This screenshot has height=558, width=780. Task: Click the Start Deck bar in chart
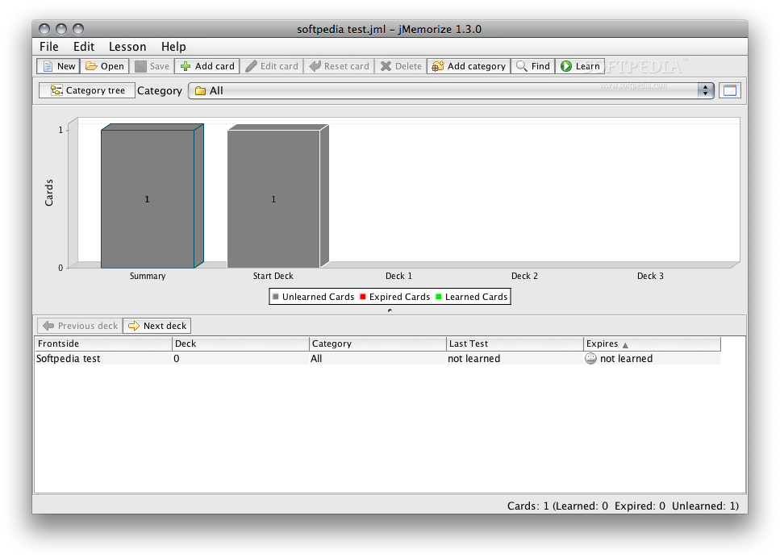pos(273,198)
